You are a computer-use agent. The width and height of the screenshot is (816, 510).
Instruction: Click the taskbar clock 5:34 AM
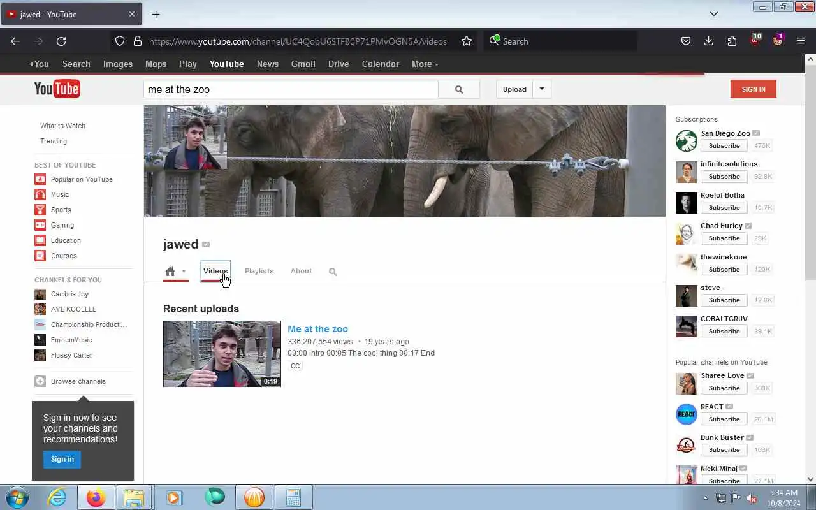click(783, 493)
